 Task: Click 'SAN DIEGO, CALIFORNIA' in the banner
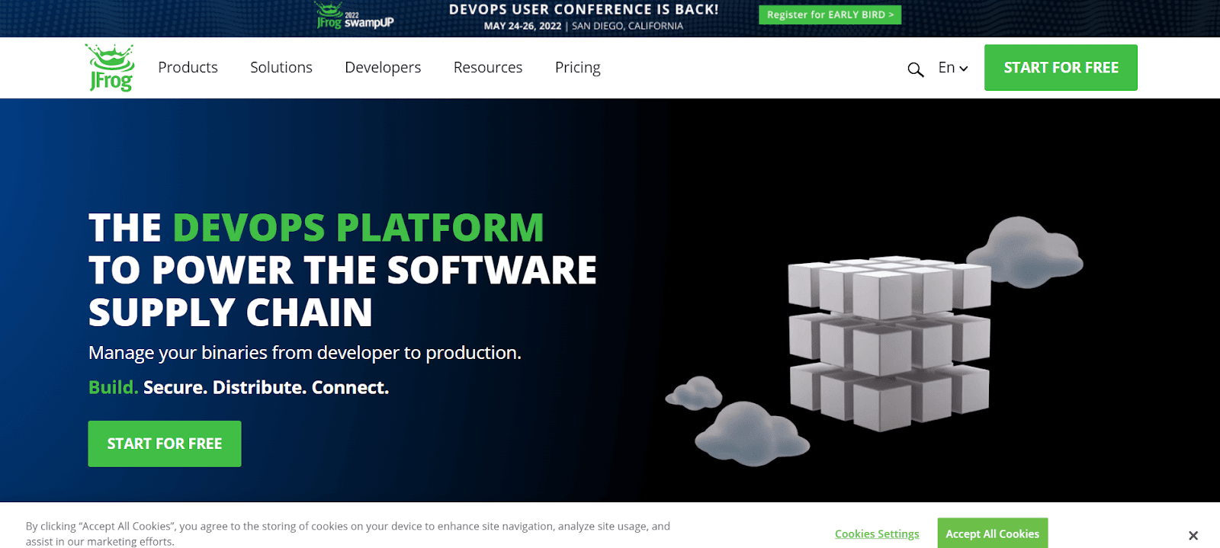pyautogui.click(x=628, y=26)
